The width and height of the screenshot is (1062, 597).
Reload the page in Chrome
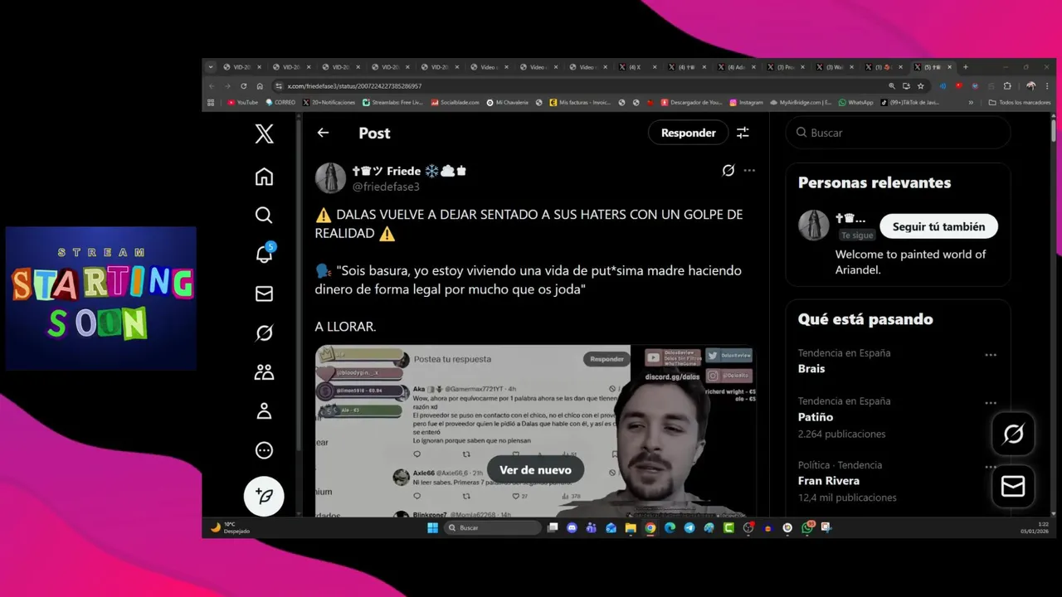click(243, 86)
